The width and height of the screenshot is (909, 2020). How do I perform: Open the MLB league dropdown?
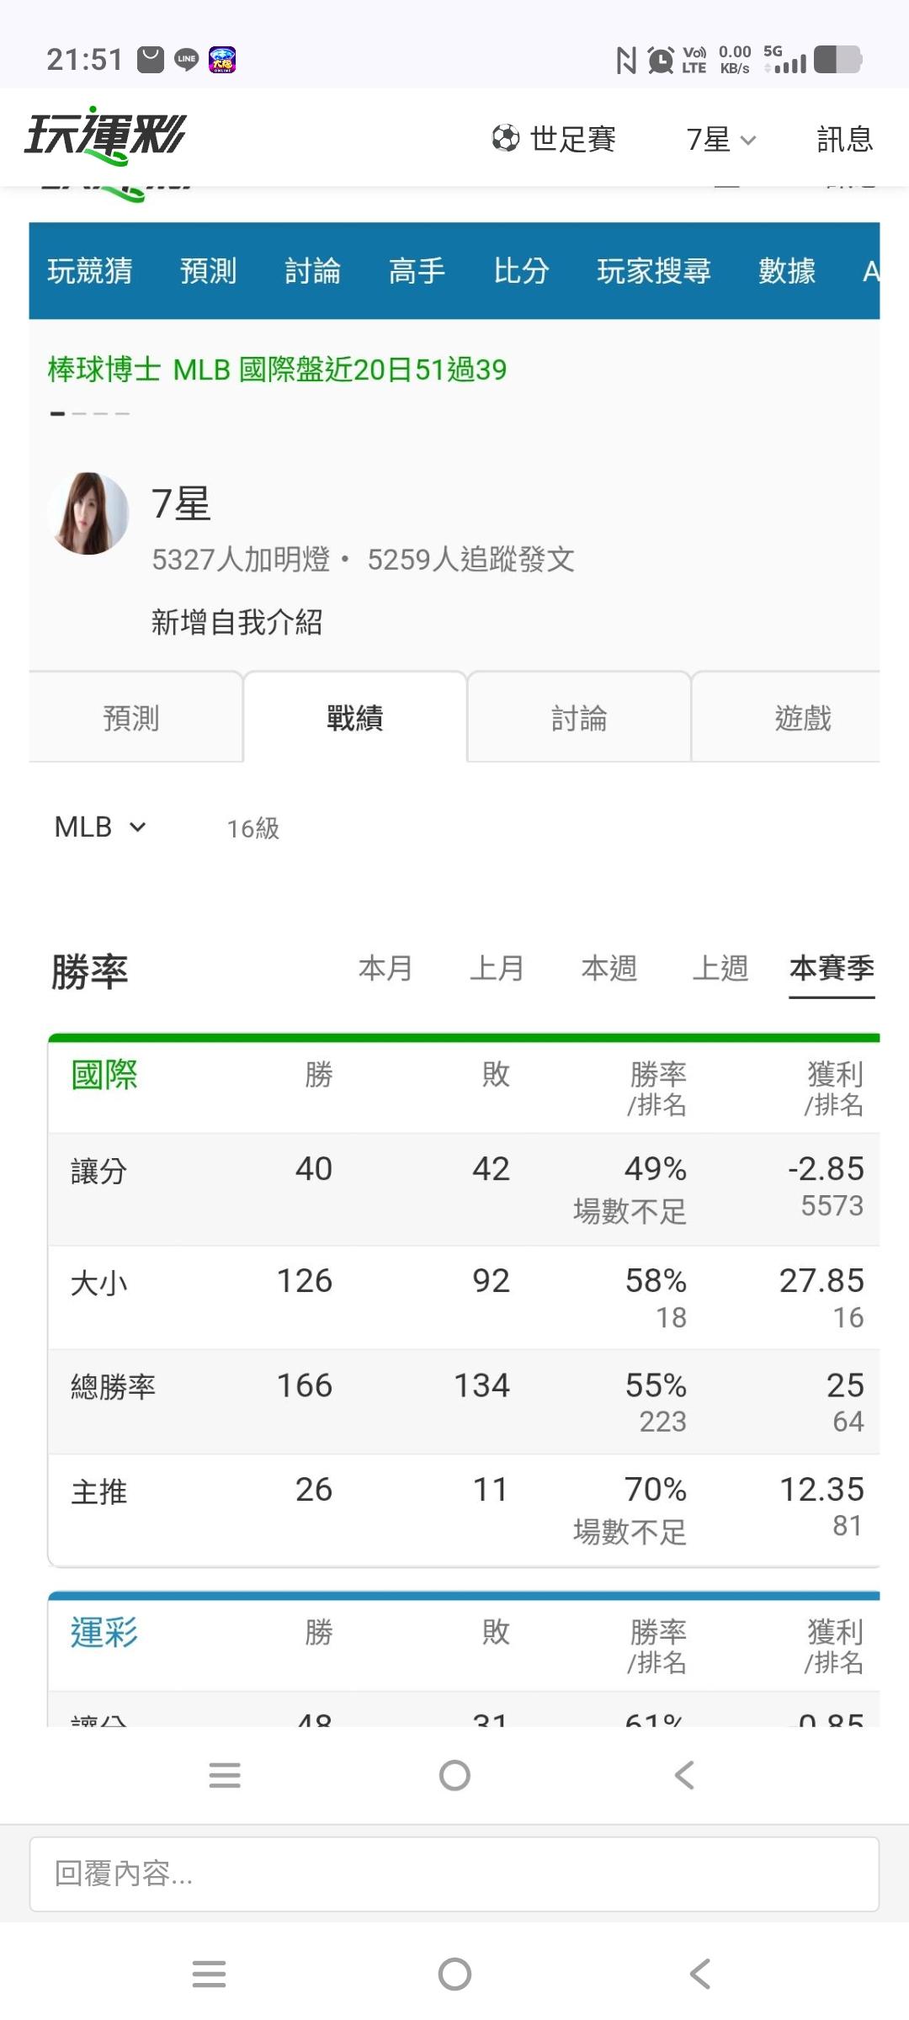click(x=100, y=827)
